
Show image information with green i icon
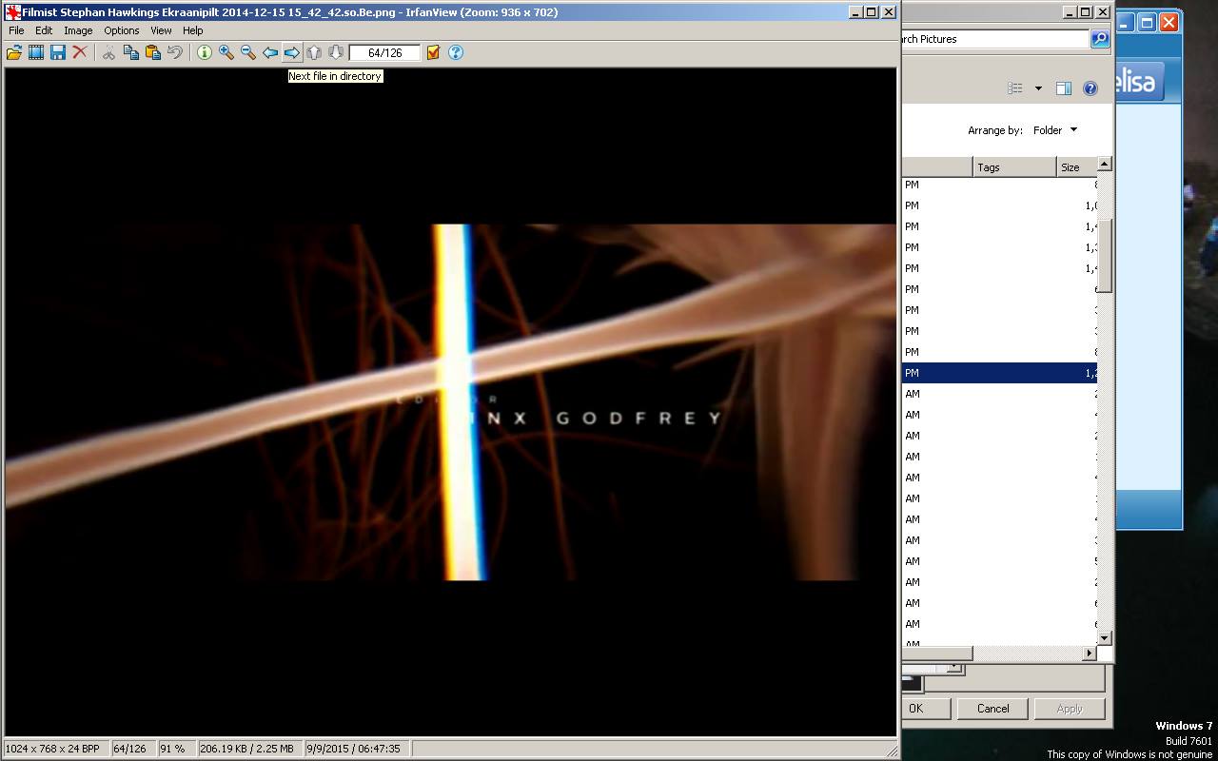[x=205, y=52]
